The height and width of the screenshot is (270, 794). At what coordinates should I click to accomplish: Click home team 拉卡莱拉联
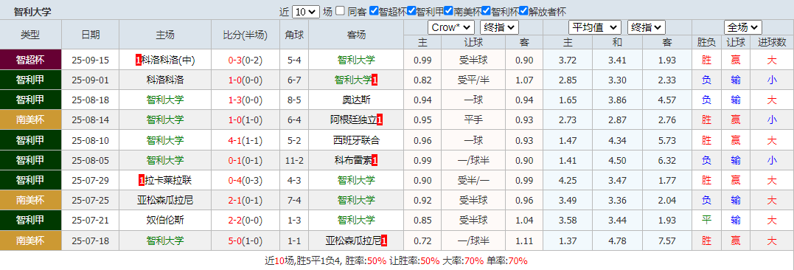click(x=167, y=180)
